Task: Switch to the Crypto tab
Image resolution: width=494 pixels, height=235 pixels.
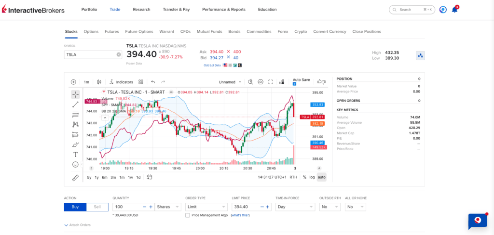Action: [x=301, y=31]
